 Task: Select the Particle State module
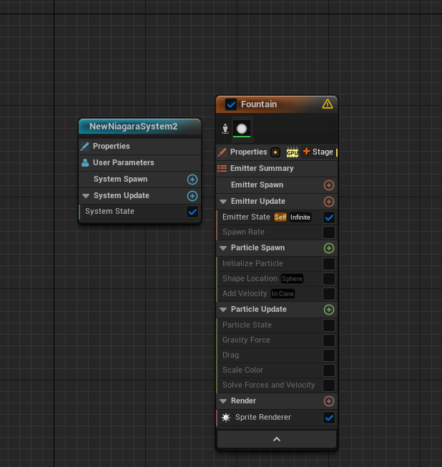277,325
